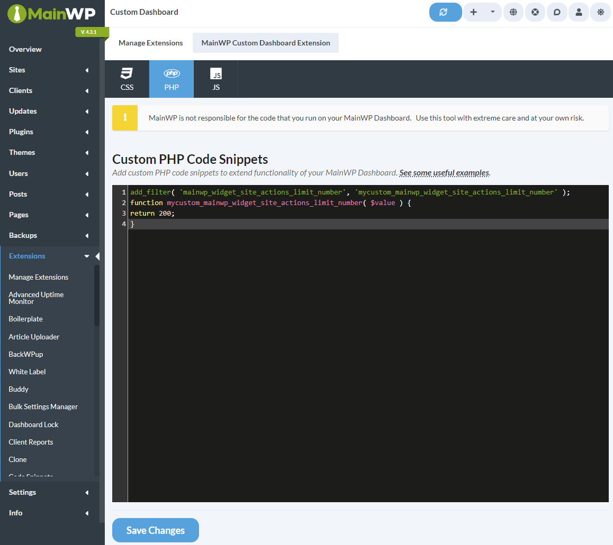Viewport: 613px width, 545px height.
Task: Open the user account icon
Action: point(578,12)
